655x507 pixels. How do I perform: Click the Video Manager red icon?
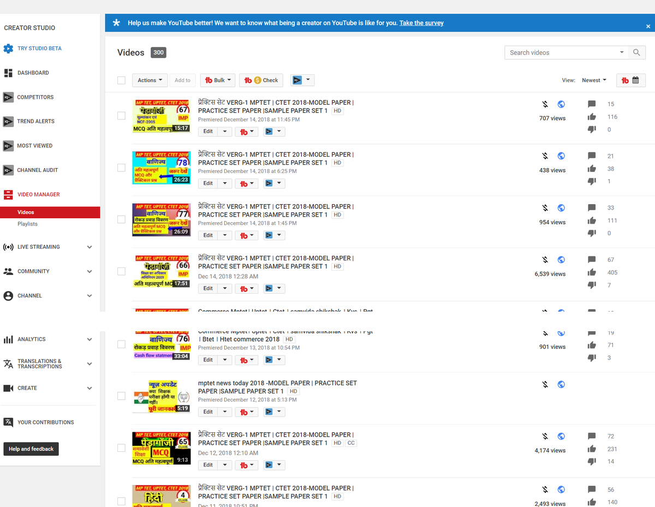[x=8, y=194]
